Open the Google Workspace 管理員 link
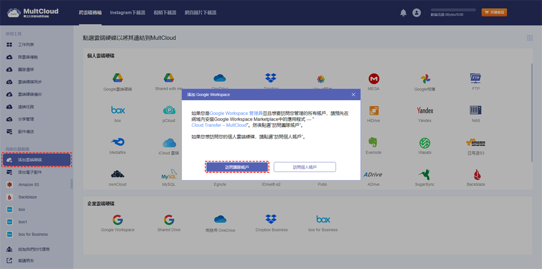The width and height of the screenshot is (542, 269). (236, 113)
